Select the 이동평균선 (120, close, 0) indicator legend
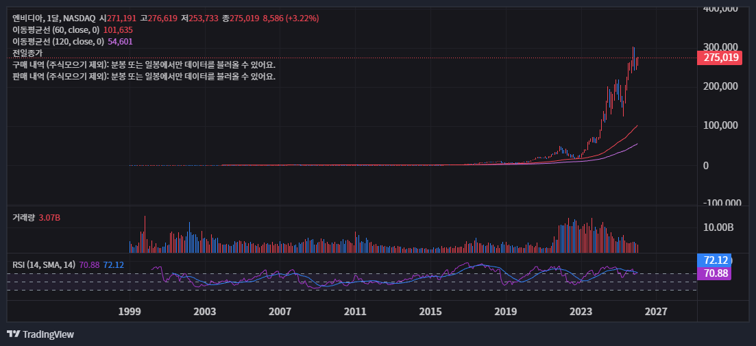The width and height of the screenshot is (756, 346). pyautogui.click(x=58, y=41)
